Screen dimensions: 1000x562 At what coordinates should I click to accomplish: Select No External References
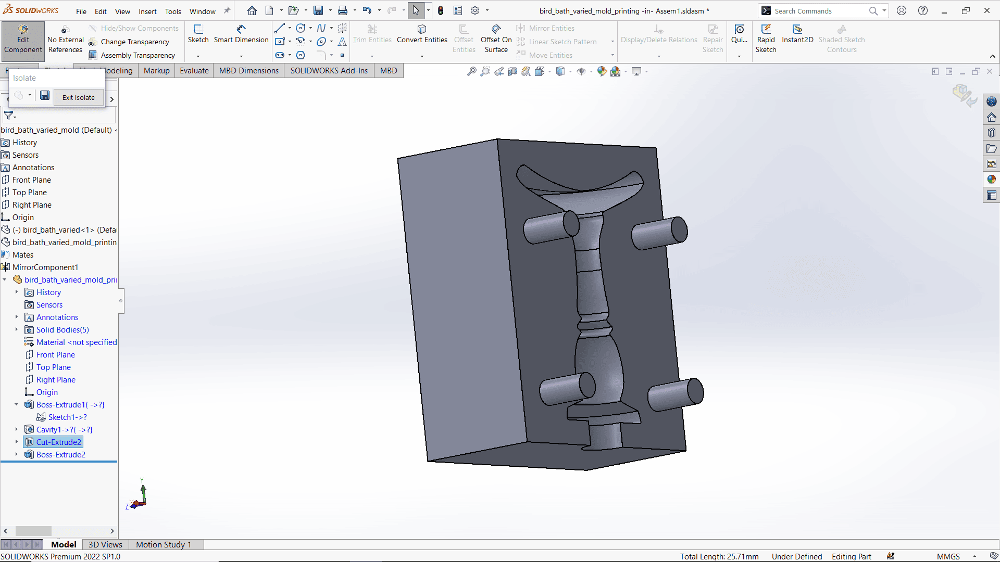point(65,39)
